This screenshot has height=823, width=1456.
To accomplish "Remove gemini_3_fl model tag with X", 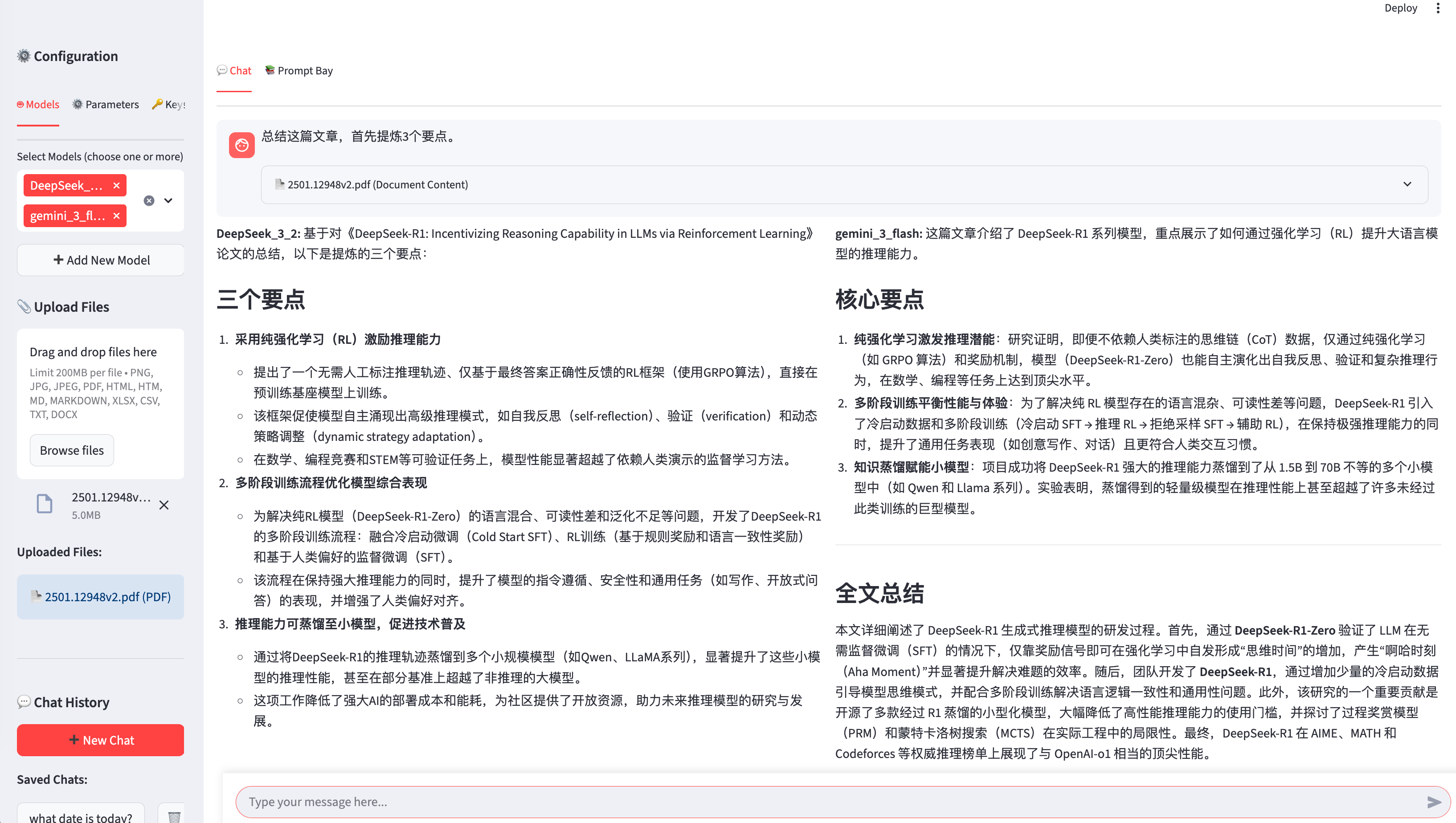I will click(116, 216).
